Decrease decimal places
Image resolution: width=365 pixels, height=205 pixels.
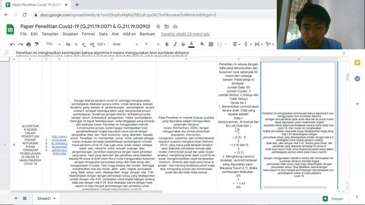(83, 44)
